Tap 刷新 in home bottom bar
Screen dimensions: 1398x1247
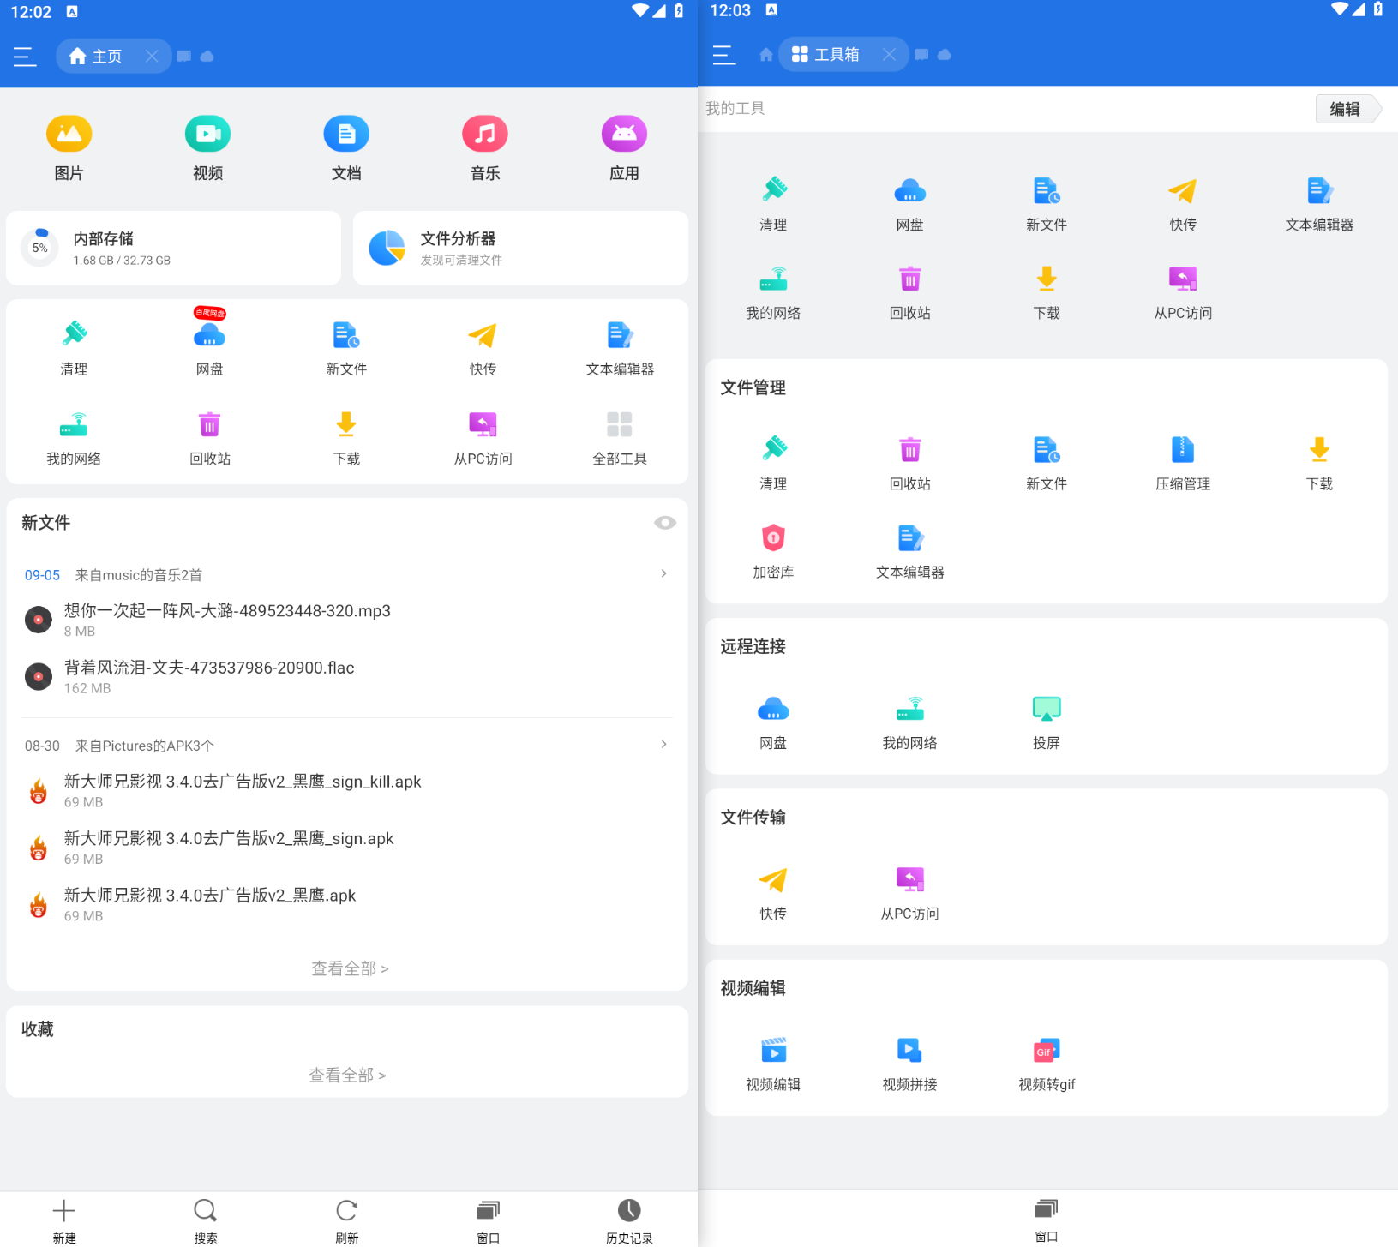click(x=346, y=1220)
